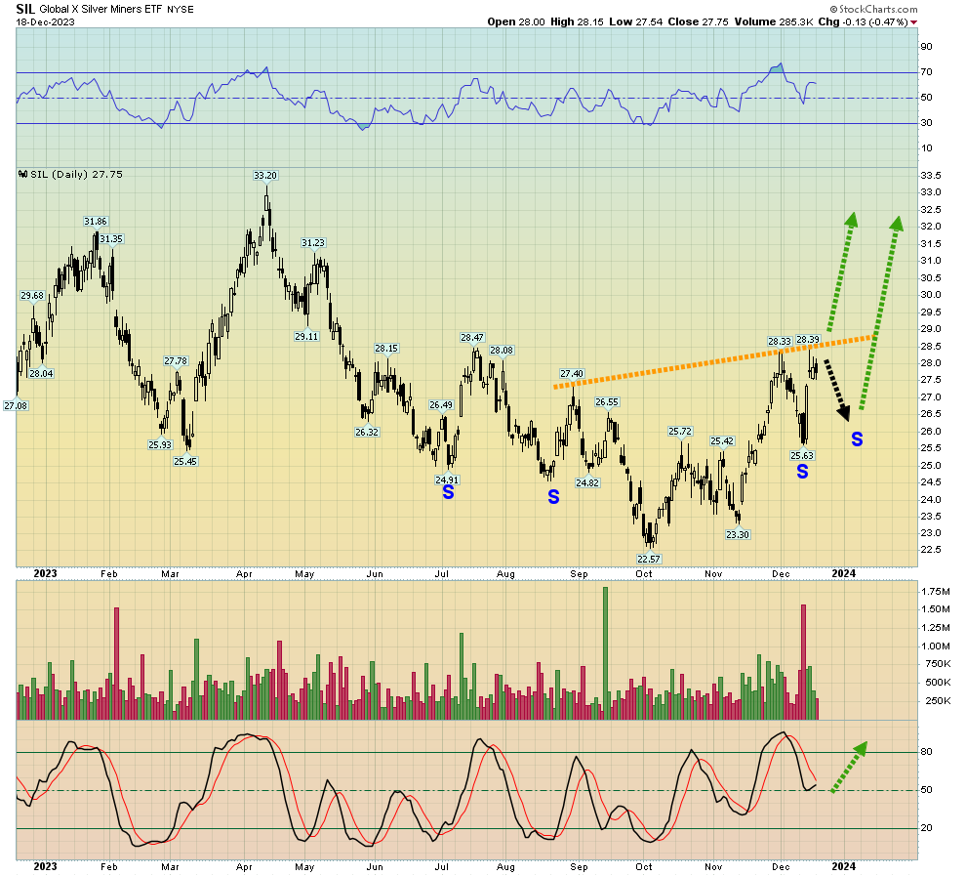This screenshot has height=876, width=966.
Task: Click the 28.47 price label
Action: [x=472, y=337]
